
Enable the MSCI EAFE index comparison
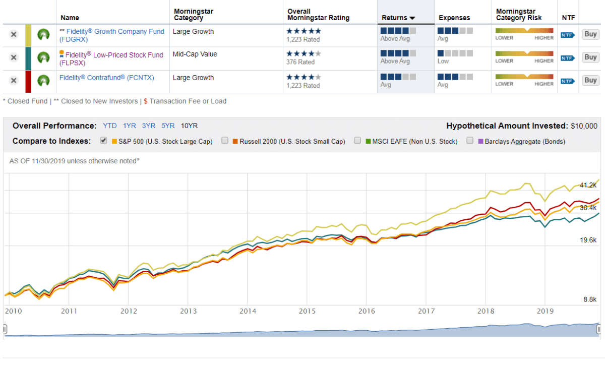click(357, 141)
